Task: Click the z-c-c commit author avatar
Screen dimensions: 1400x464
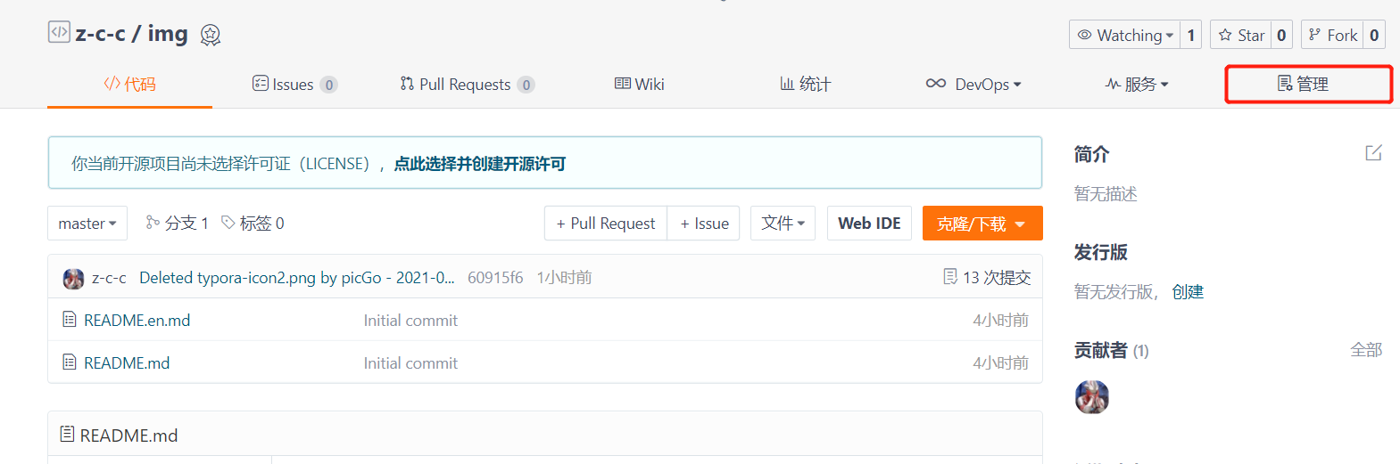Action: click(x=73, y=279)
